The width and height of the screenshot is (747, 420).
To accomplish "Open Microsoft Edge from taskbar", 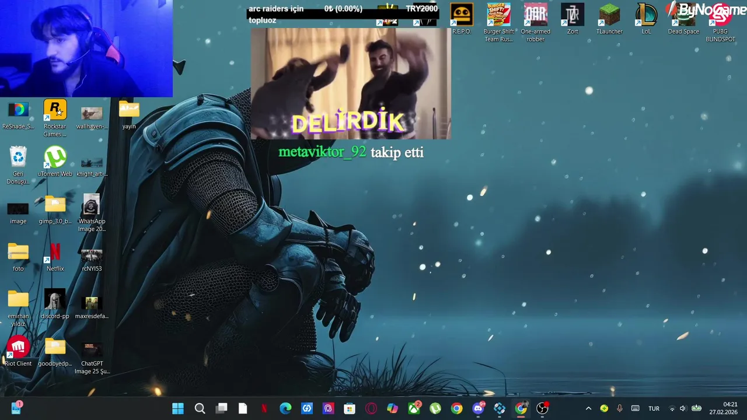I will pyautogui.click(x=285, y=408).
